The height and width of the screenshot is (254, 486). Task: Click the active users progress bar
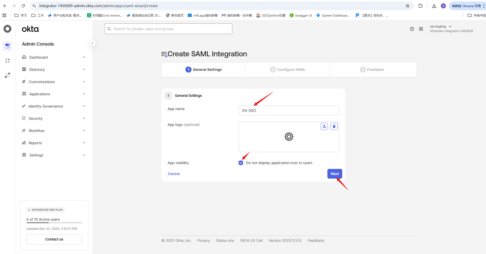pos(54,223)
